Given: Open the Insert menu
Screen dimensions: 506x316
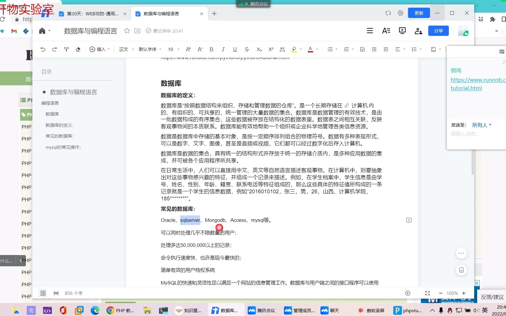Looking at the screenshot, I should (100, 49).
